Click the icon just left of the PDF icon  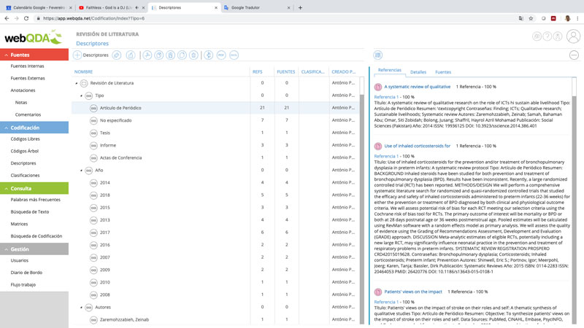tap(209, 55)
